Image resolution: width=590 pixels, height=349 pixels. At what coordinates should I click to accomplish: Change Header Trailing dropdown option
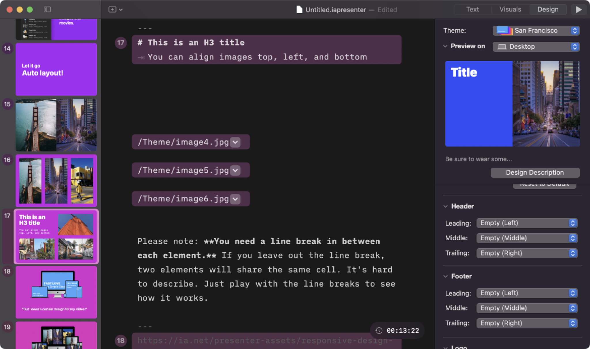[526, 253]
